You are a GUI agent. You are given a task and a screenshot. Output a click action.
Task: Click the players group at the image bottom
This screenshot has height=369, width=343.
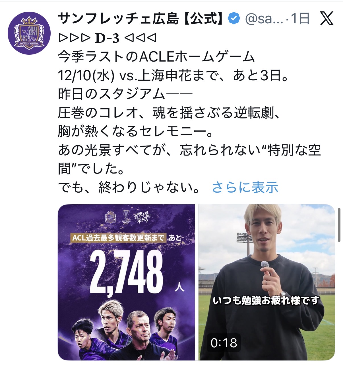tap(126, 331)
